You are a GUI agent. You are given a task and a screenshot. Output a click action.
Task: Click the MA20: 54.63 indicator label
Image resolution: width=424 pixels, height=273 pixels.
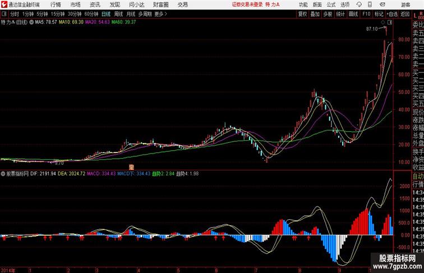[98, 22]
